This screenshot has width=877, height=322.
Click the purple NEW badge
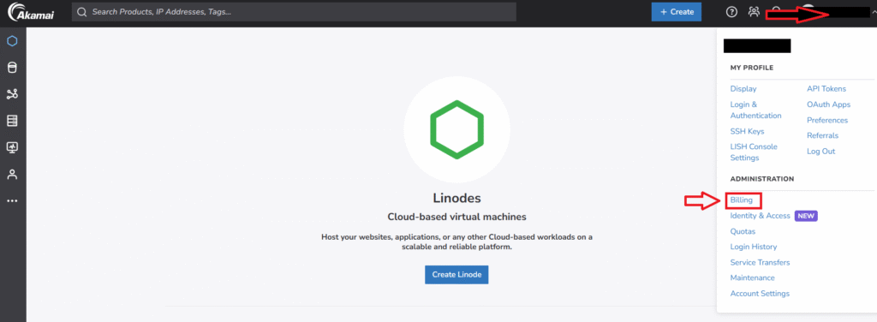pos(807,216)
